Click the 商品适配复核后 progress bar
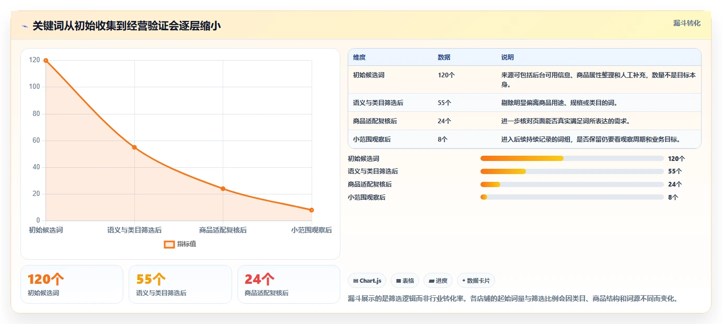The width and height of the screenshot is (722, 324). pyautogui.click(x=572, y=184)
